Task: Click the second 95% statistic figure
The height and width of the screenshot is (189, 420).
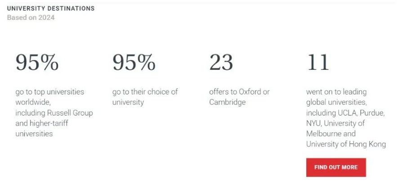Action: (134, 63)
